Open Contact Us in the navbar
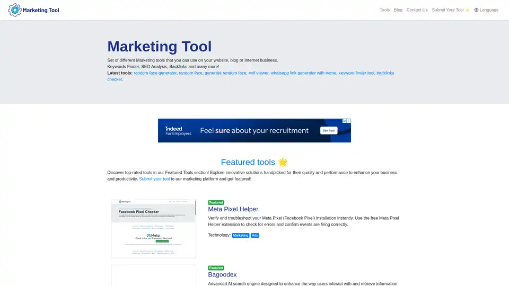This screenshot has width=509, height=286. coord(417,10)
